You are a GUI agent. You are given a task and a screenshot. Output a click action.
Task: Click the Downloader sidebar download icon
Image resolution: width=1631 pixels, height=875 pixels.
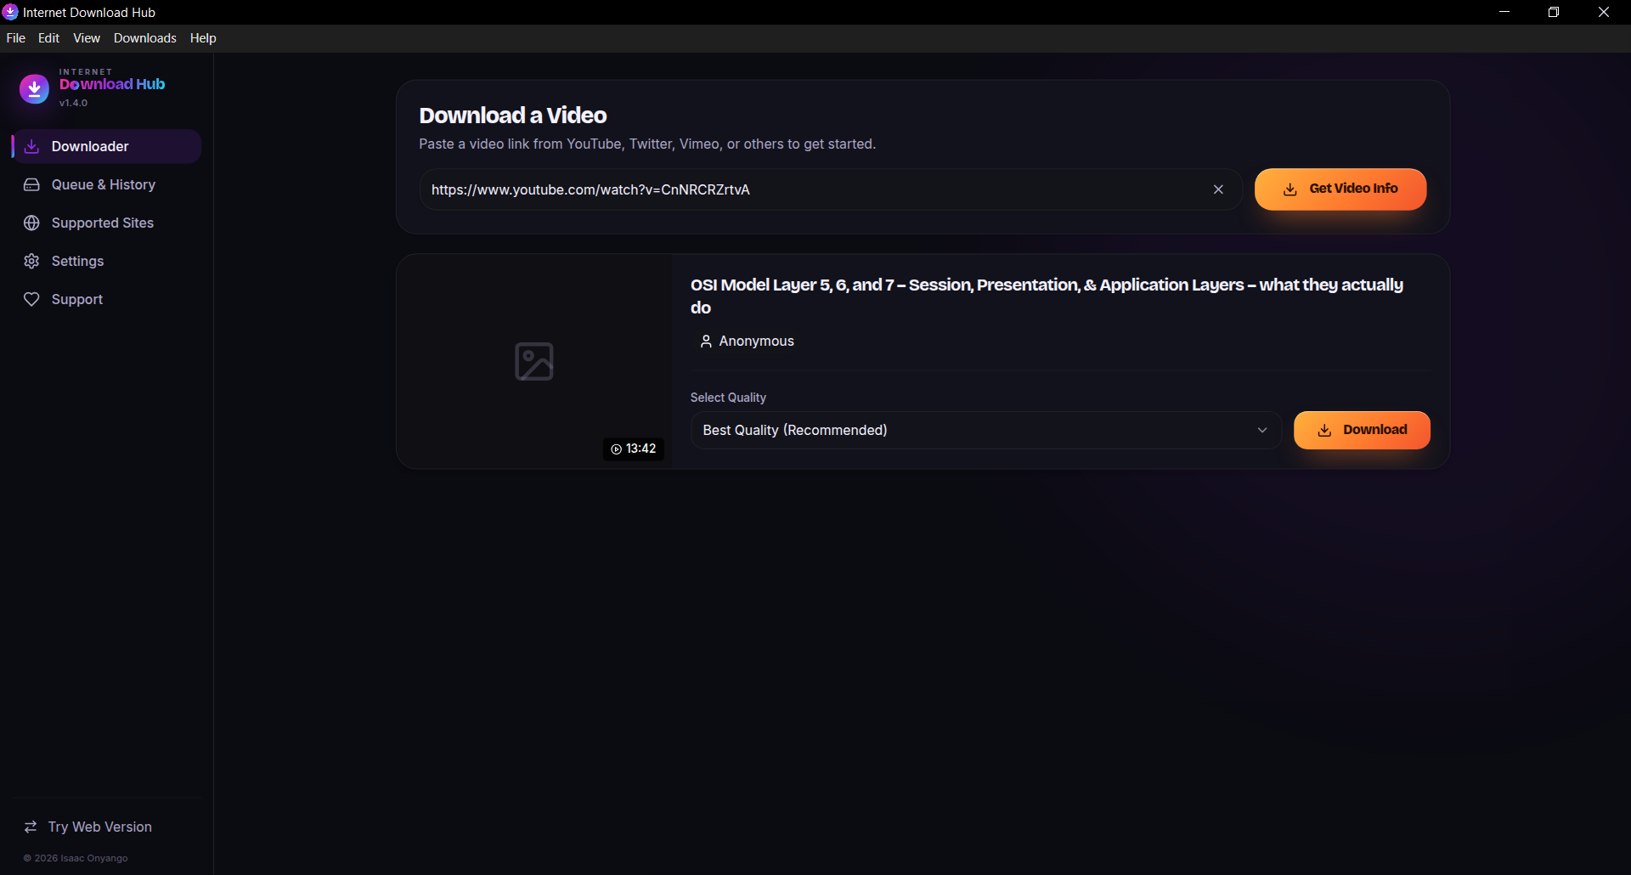[31, 146]
